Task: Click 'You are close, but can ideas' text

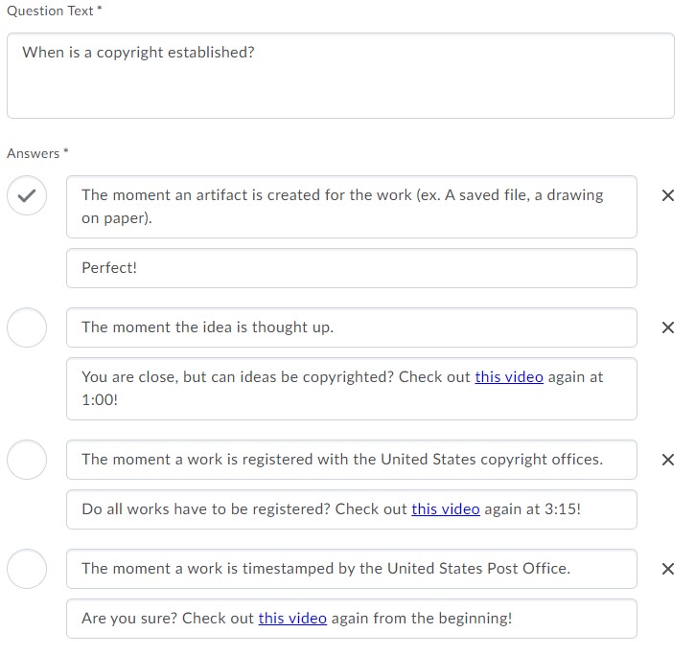Action: click(x=181, y=377)
